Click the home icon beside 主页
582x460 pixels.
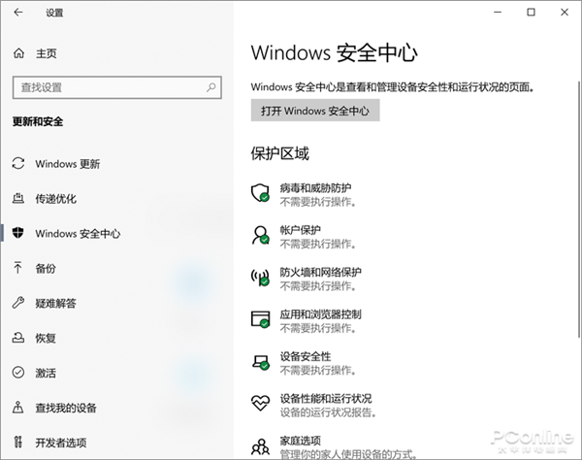click(19, 53)
